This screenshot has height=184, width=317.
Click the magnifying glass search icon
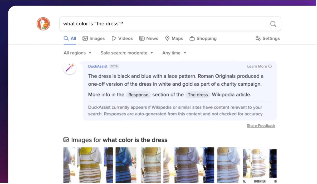[x=273, y=24]
